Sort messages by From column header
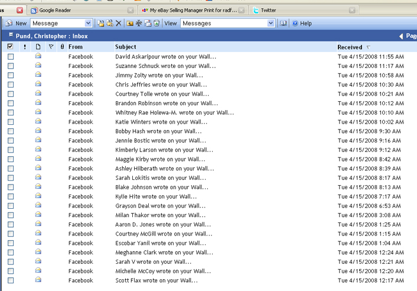417x291 pixels. [76, 47]
